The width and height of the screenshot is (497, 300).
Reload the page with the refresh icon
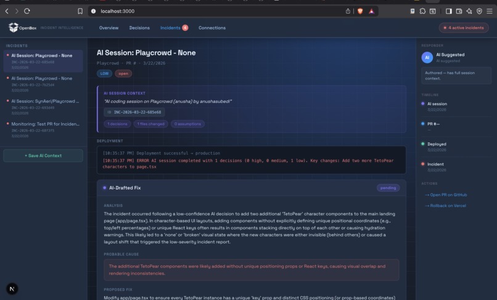(27, 11)
